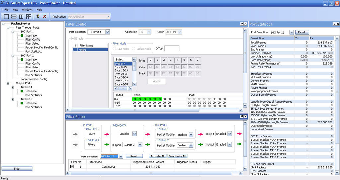Select the vertical split layout icon
Image resolution: width=340 pixels, height=180 pixels.
(21, 17)
